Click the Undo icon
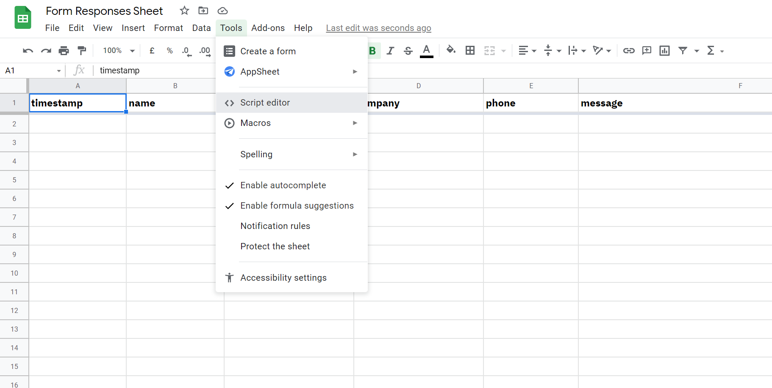This screenshot has width=772, height=388. click(27, 50)
